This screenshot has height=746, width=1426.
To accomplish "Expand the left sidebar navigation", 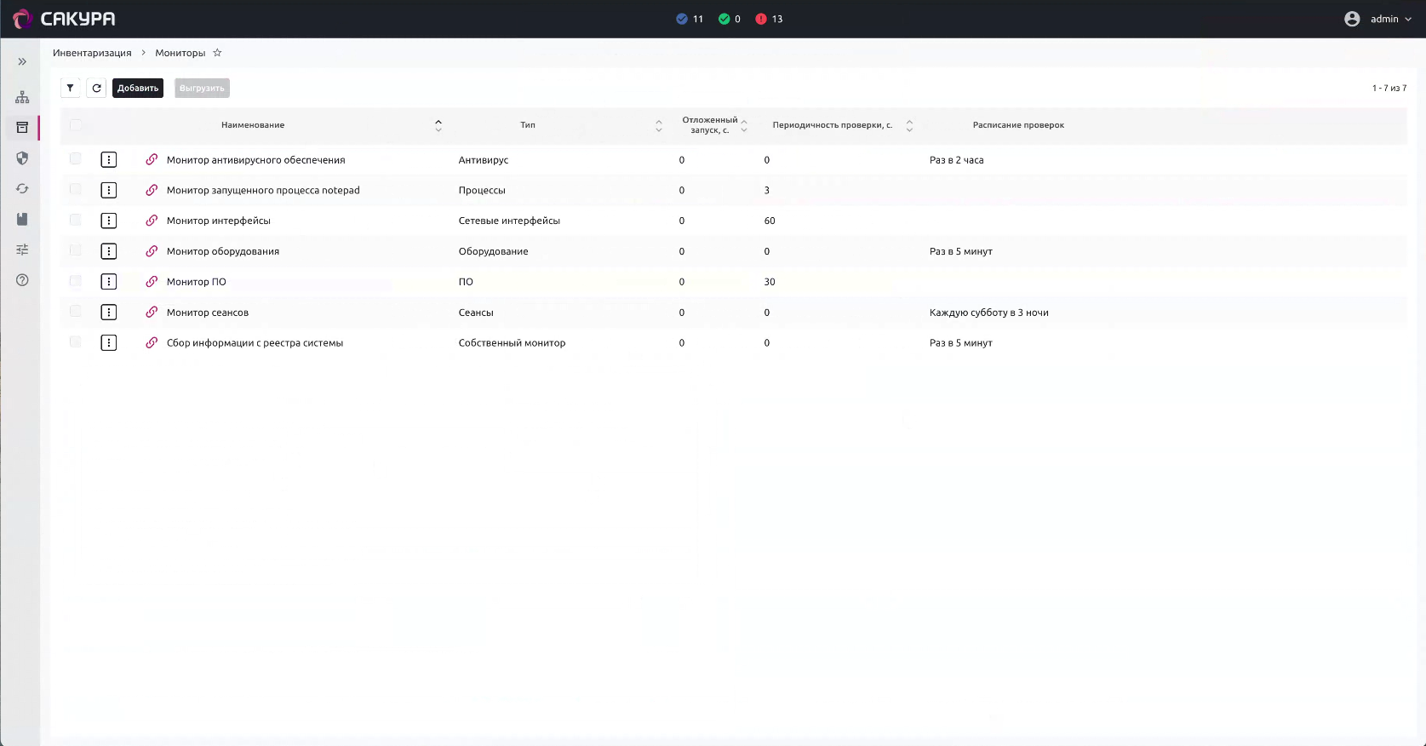I will coord(22,61).
